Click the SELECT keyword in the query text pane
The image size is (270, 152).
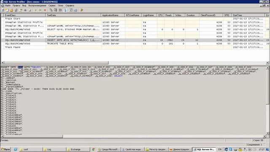118,76
